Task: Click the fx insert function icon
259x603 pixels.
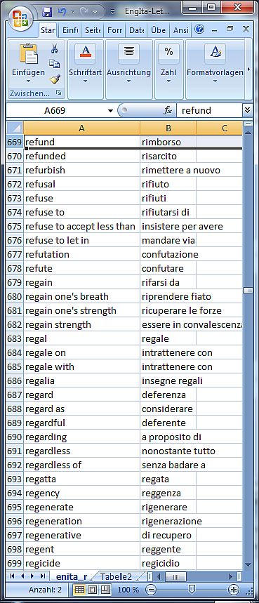Action: click(x=168, y=111)
